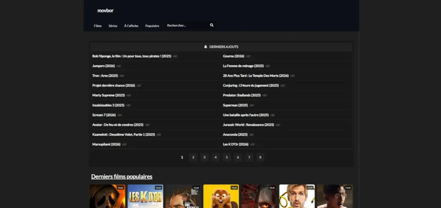Open the yellow beaver film poster
This screenshot has height=208, width=441.
[221, 197]
